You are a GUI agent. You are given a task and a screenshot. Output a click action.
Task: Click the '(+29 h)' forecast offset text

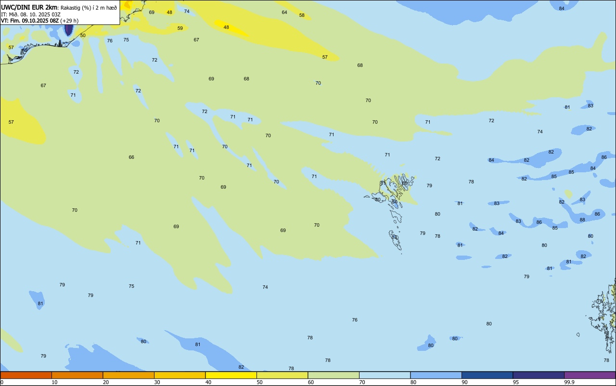tap(69, 21)
